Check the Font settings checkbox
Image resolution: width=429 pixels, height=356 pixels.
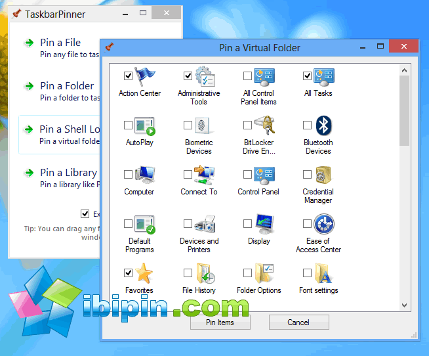click(307, 273)
